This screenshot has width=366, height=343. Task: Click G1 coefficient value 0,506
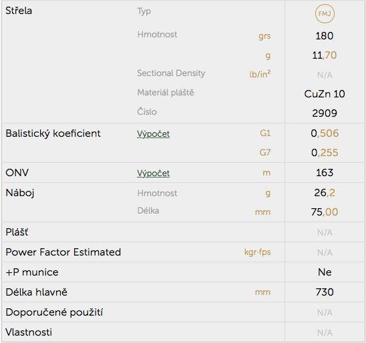325,133
